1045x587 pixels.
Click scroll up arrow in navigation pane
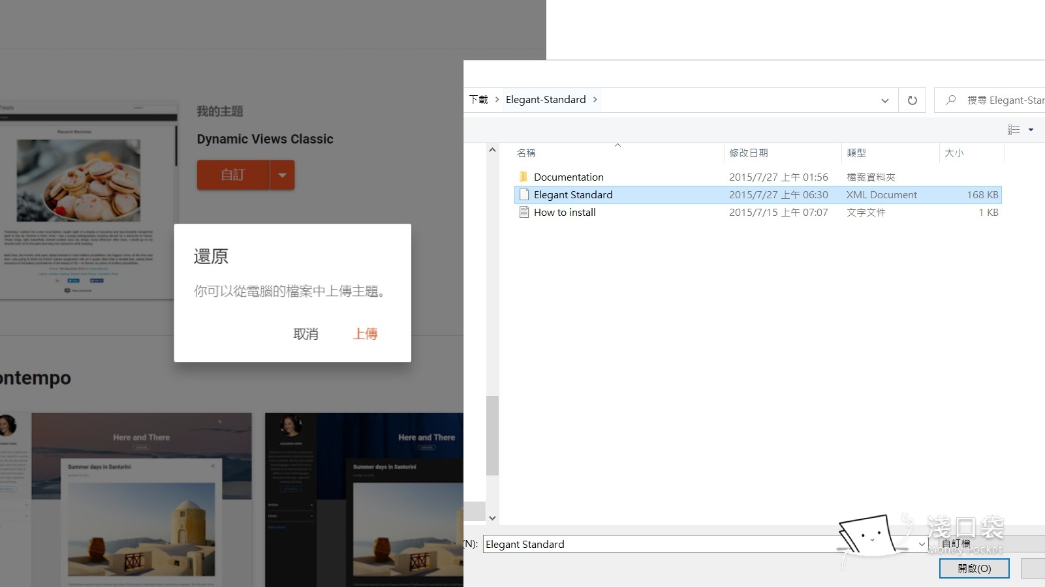(x=492, y=150)
